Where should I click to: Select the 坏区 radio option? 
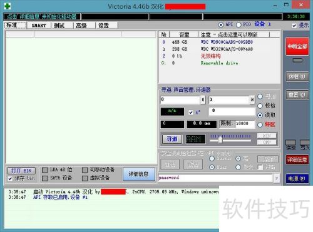(x=260, y=124)
